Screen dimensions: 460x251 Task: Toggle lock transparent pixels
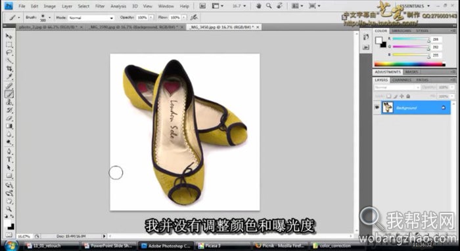tap(389, 96)
